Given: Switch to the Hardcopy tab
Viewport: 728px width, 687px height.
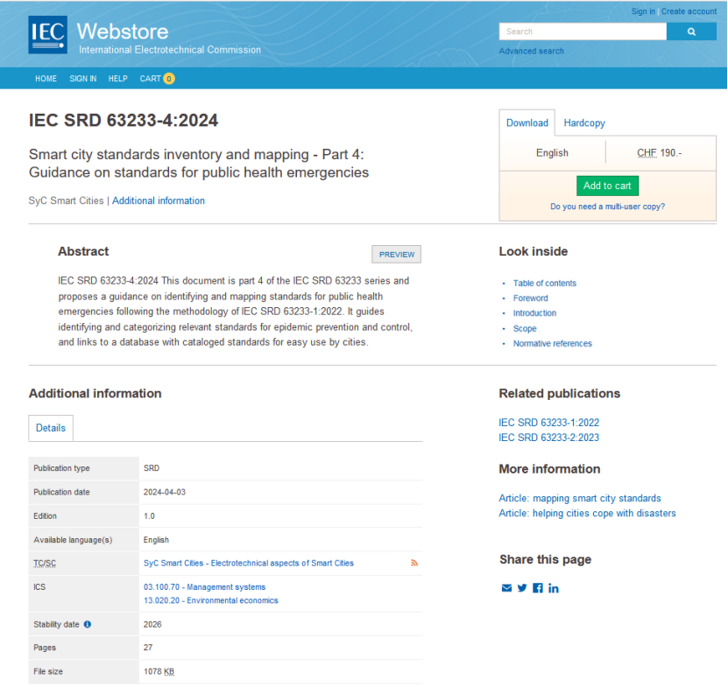Looking at the screenshot, I should tap(584, 123).
